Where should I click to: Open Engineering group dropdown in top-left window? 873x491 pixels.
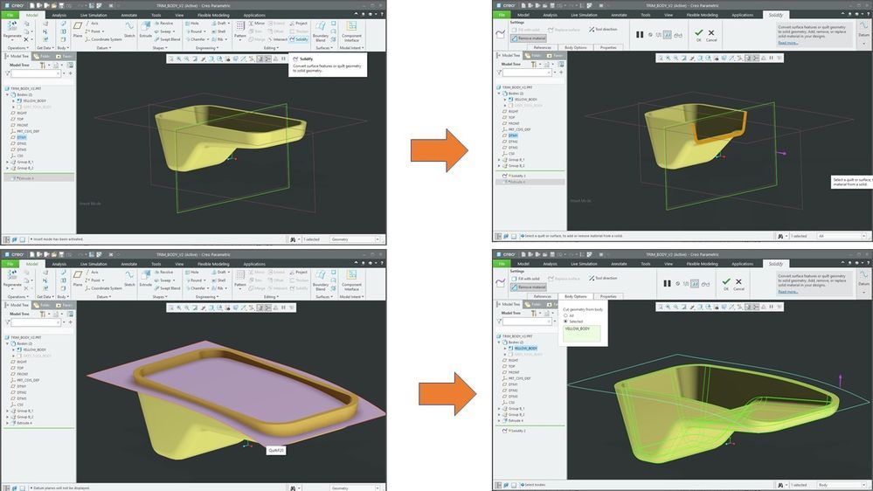tap(205, 48)
